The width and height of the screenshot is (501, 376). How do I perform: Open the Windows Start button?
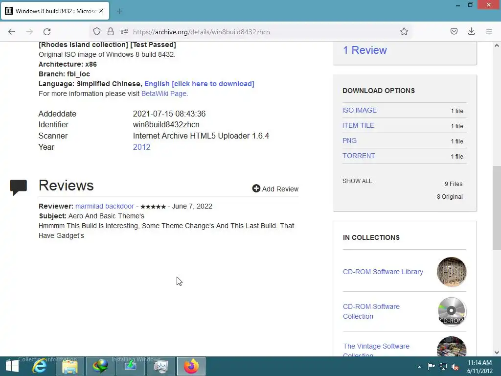(x=12, y=366)
